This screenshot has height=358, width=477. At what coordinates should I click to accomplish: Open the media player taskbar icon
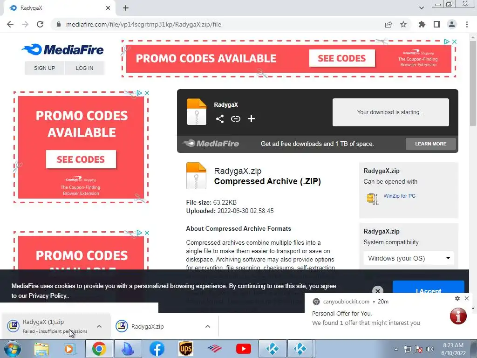[x=69, y=349]
